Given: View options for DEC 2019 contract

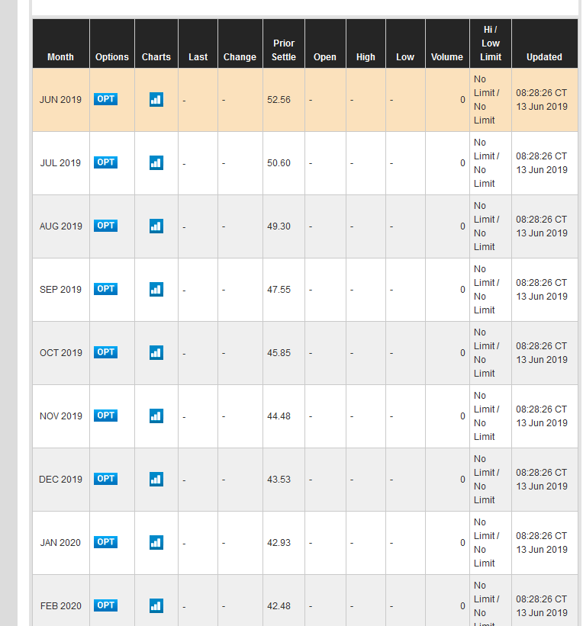Looking at the screenshot, I should click(x=105, y=479).
